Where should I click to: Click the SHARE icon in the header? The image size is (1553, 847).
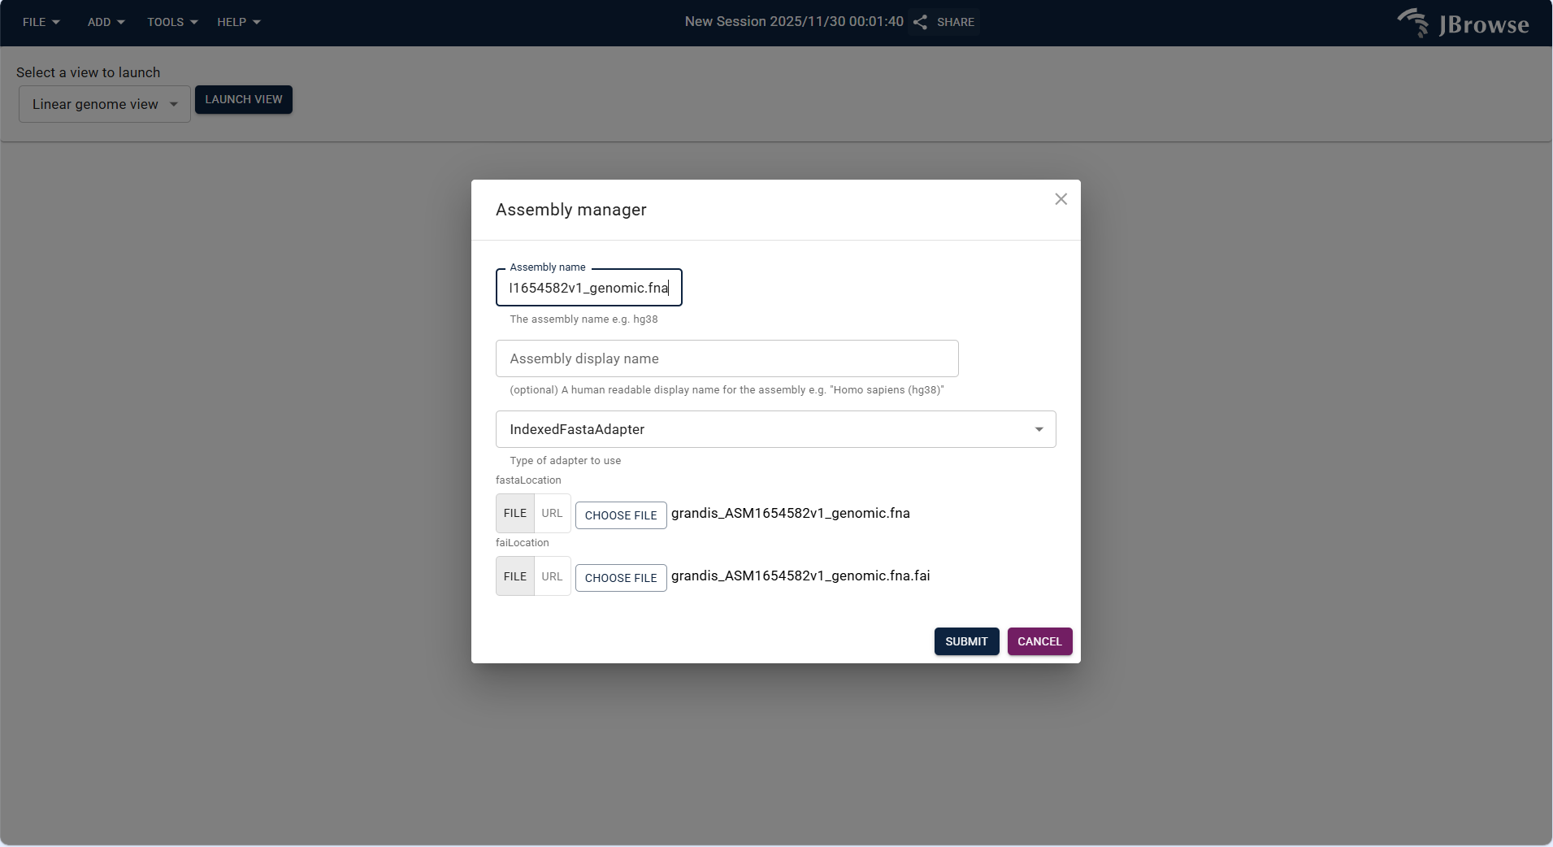point(919,22)
